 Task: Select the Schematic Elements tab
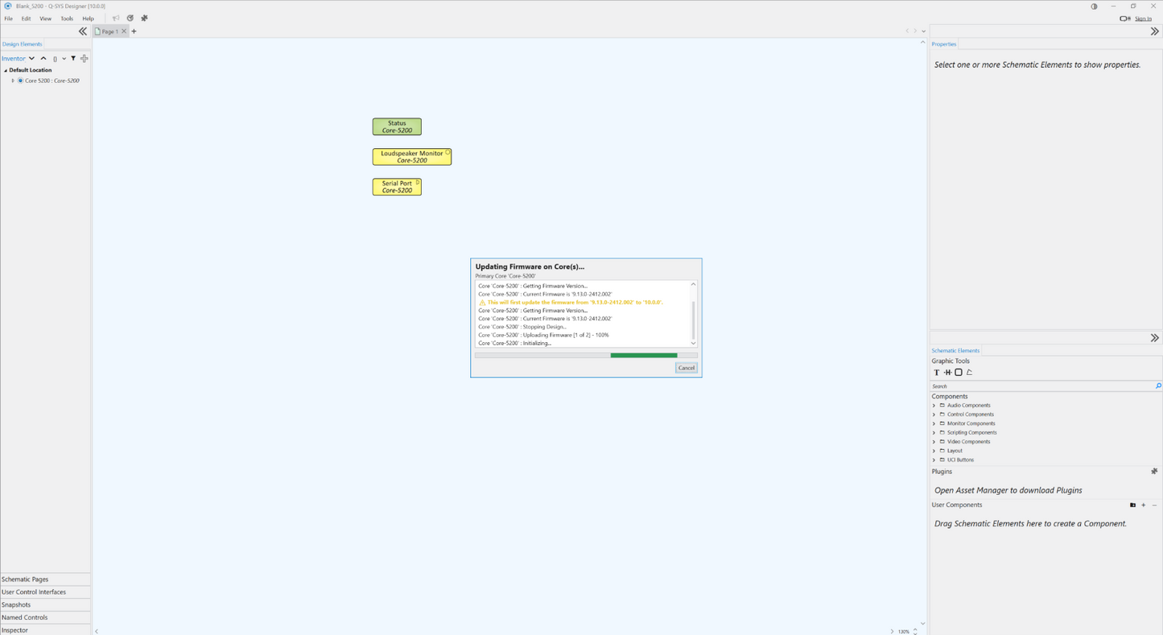(955, 351)
